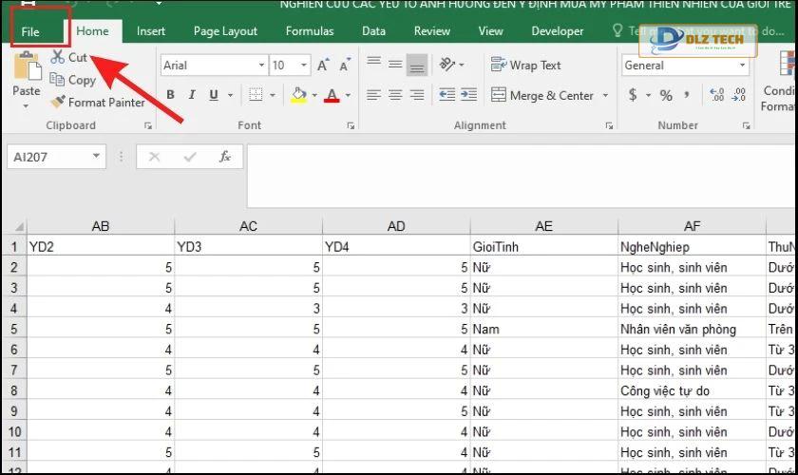Toggle Italic formatting
Viewport: 798px width, 475px height.
[x=192, y=95]
